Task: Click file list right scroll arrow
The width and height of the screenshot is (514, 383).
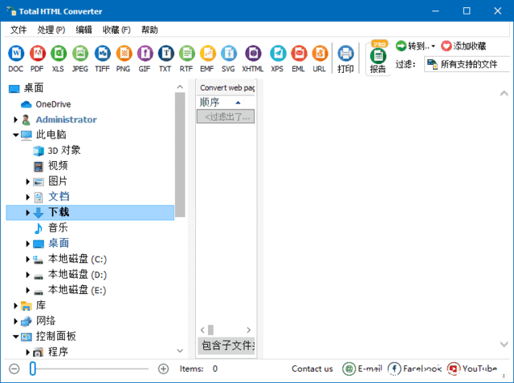Action: [248, 329]
